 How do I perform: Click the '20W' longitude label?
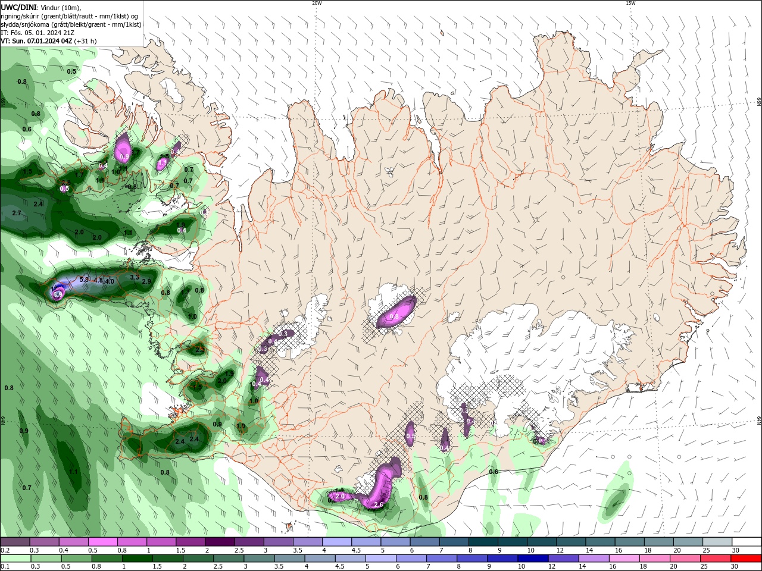click(317, 3)
